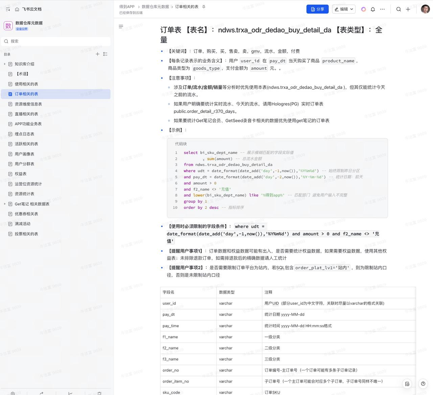433x395 pixels.
Task: Create new document with plus icon in top bar
Action: [x=408, y=9]
